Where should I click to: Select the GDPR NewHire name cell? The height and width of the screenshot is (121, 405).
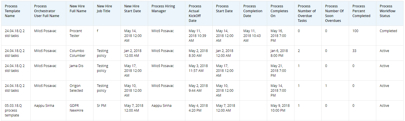click(x=76, y=108)
